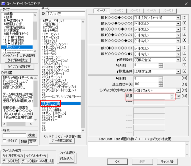
Task: Click the 背景 background input field
Action: tap(152, 96)
